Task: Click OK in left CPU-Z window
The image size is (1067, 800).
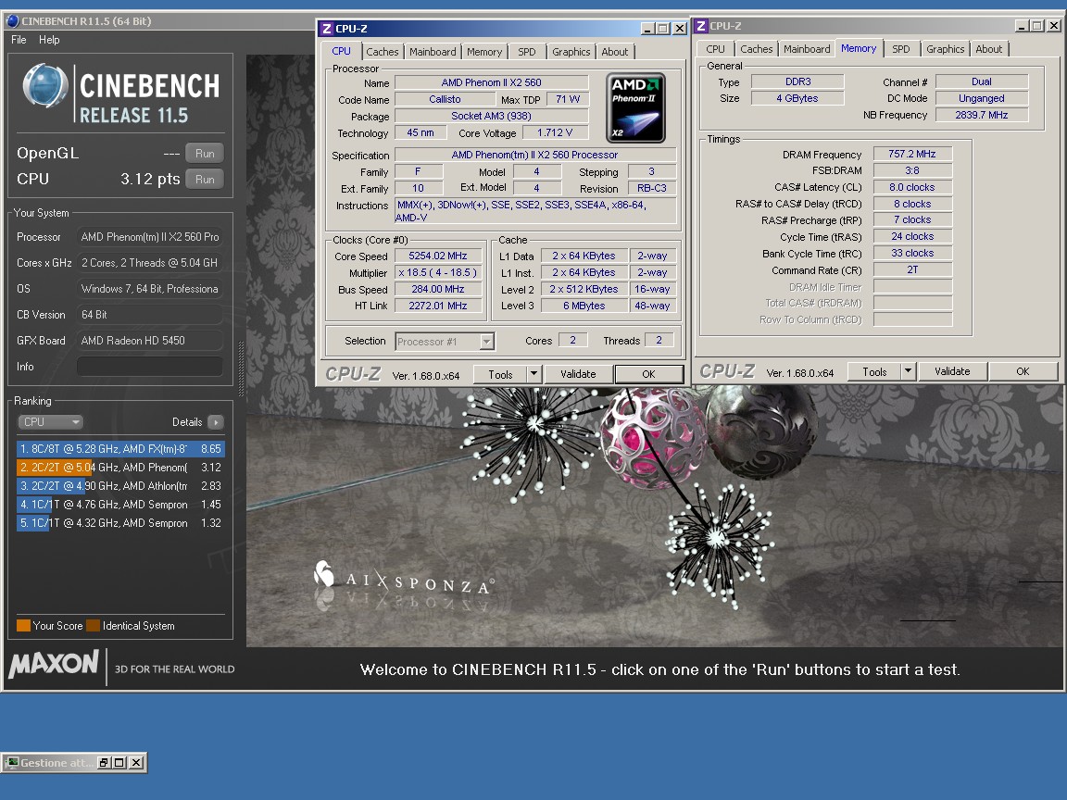Action: coord(648,374)
